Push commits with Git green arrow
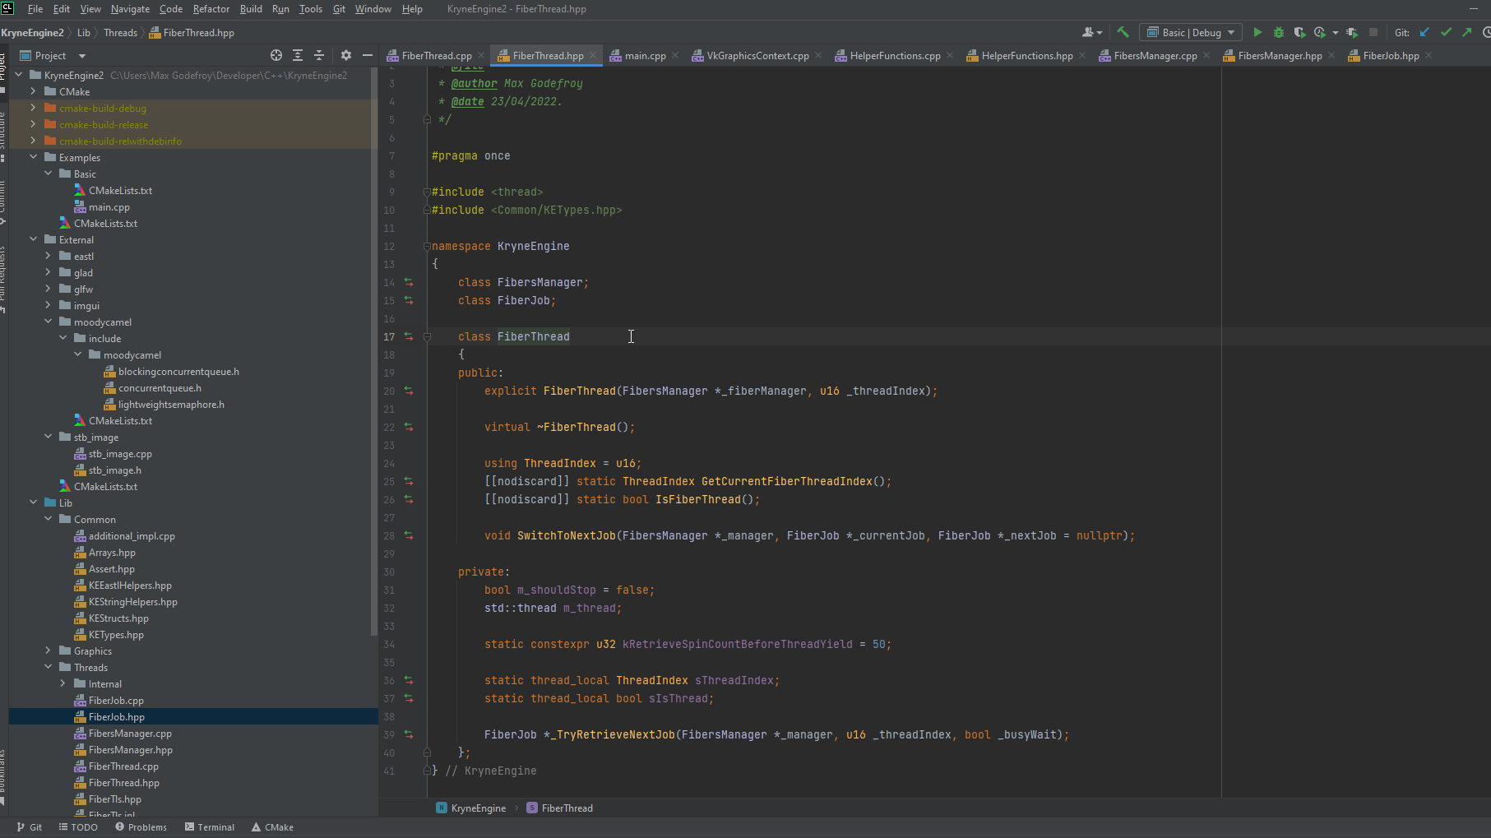The width and height of the screenshot is (1491, 838). coord(1466,32)
